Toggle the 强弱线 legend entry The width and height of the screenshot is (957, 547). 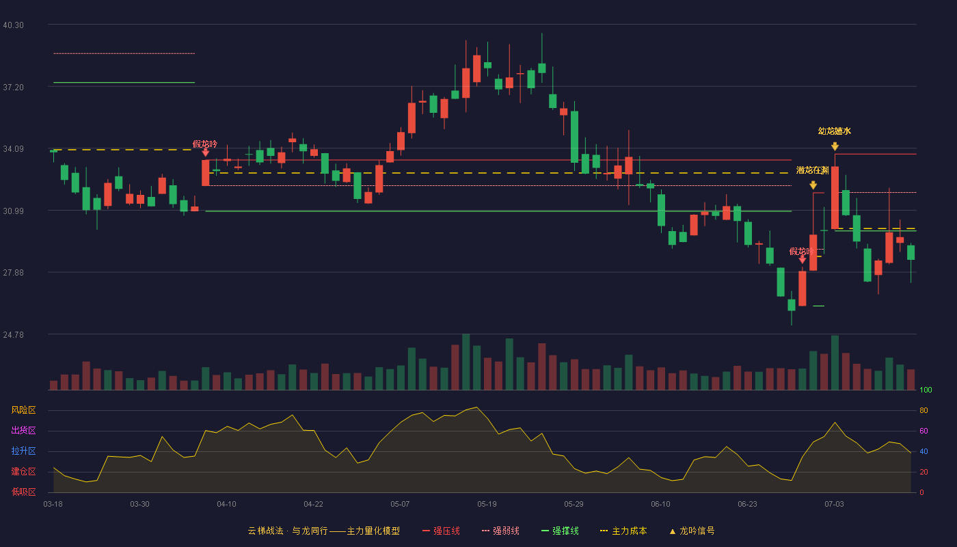coord(500,531)
